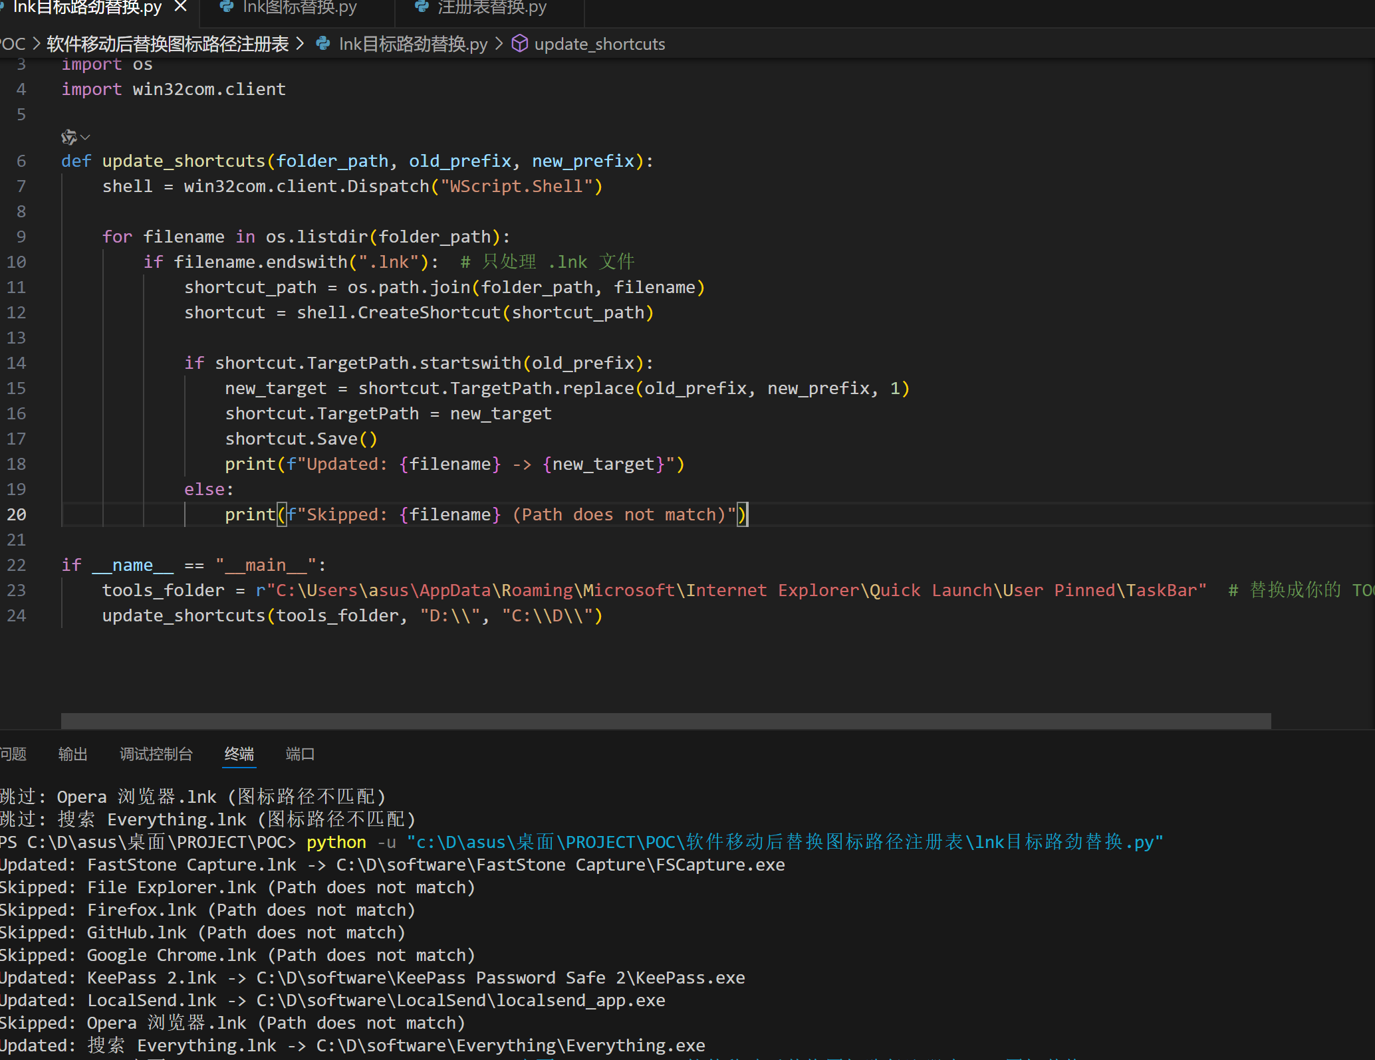The height and width of the screenshot is (1060, 1375).
Task: Click line number 24 in gutter
Action: click(x=17, y=615)
